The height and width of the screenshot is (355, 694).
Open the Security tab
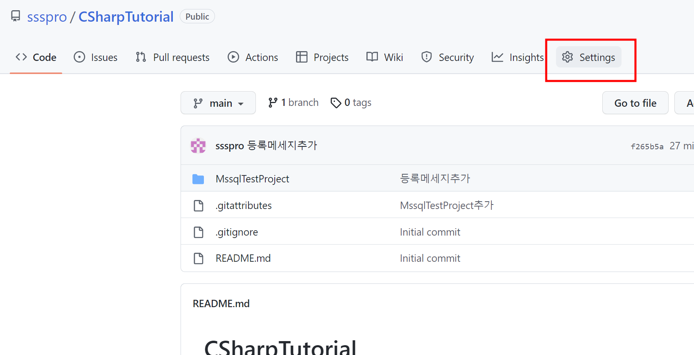point(448,57)
